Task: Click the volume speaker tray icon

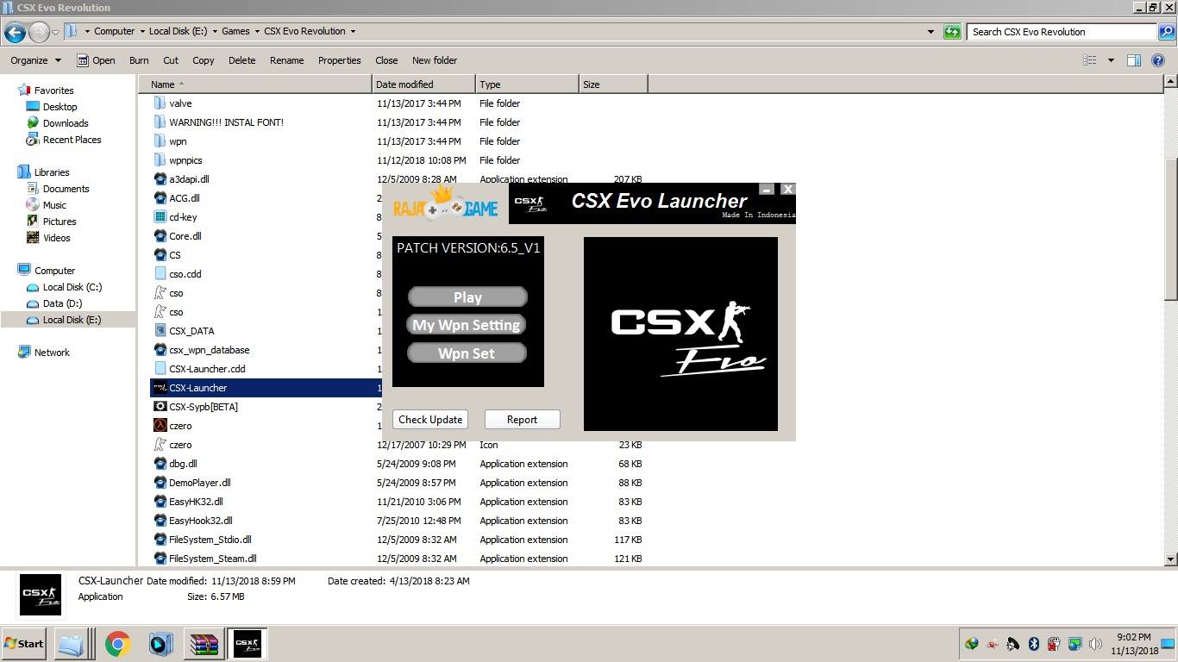Action: [1095, 644]
